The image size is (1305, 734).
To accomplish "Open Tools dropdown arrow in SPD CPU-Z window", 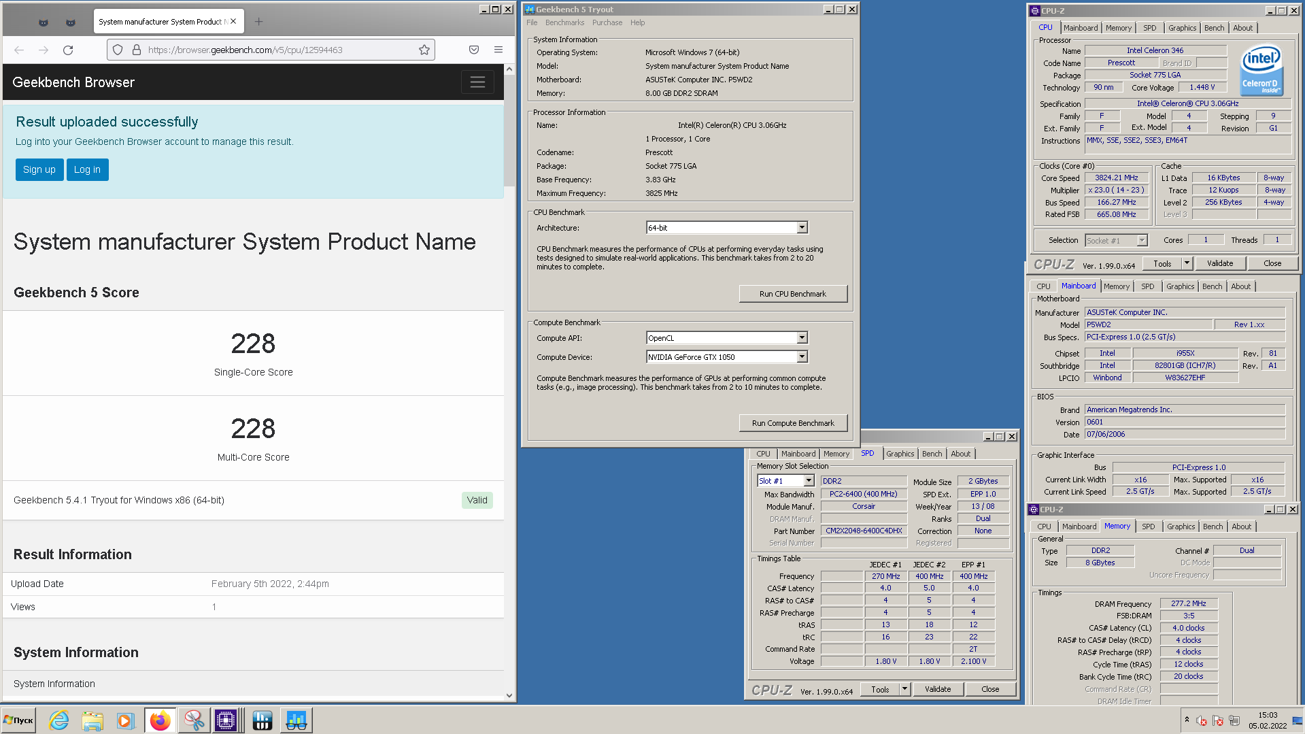I will [905, 689].
